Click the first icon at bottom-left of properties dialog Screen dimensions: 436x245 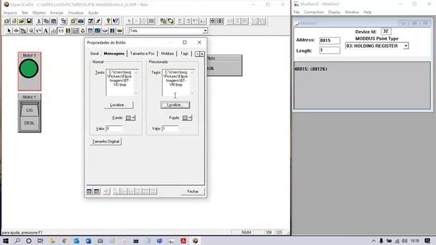pyautogui.click(x=89, y=191)
